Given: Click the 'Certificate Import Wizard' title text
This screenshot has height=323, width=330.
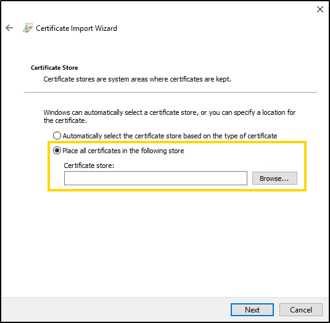Looking at the screenshot, I should pos(76,28).
